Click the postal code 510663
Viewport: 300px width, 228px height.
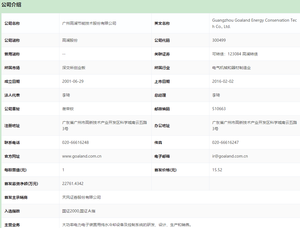(x=219, y=109)
